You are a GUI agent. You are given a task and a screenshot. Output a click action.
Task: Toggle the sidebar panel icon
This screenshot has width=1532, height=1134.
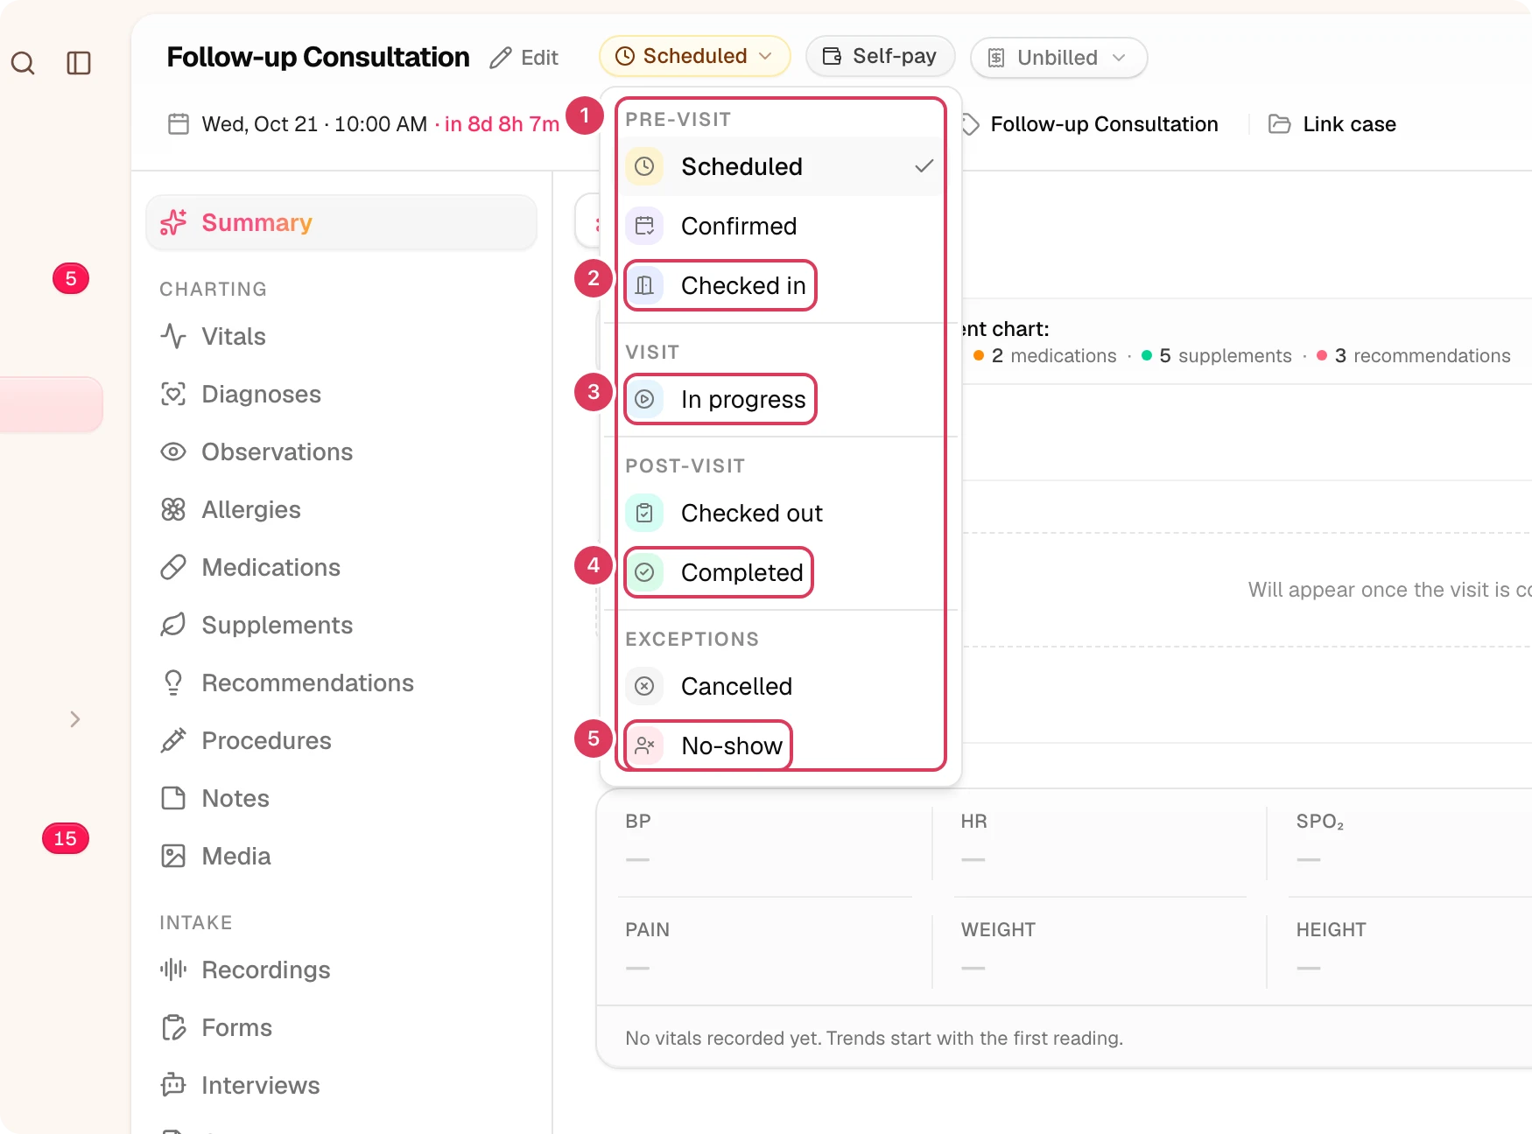(79, 63)
